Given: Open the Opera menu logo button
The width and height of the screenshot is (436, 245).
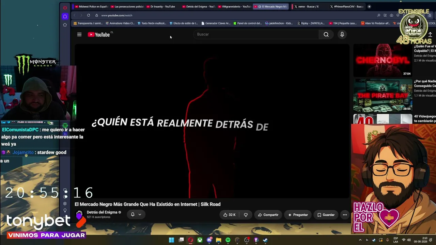Looking at the screenshot, I should [65, 7].
